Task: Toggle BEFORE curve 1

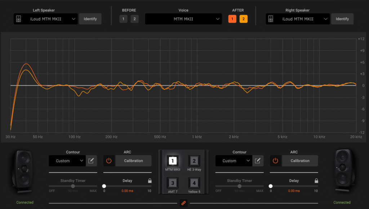Action: pos(123,19)
